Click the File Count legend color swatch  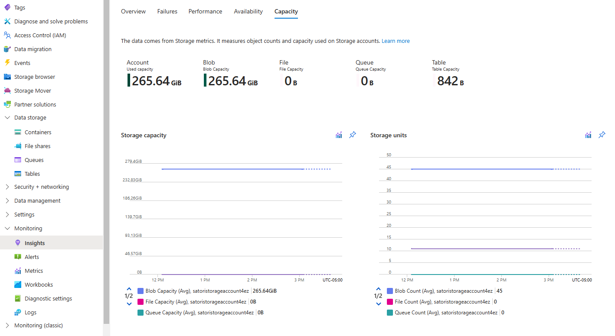tap(389, 302)
